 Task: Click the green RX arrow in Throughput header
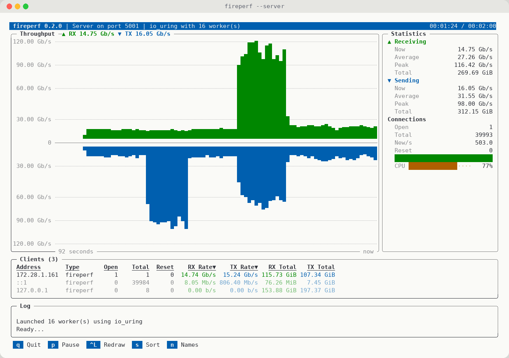tap(64, 34)
